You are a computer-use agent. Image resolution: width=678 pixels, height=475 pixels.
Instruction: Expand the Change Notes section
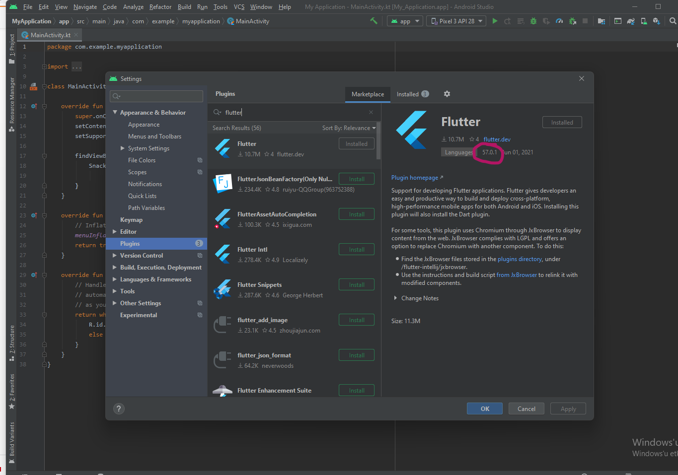click(x=396, y=298)
